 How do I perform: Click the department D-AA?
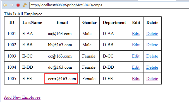(108, 34)
